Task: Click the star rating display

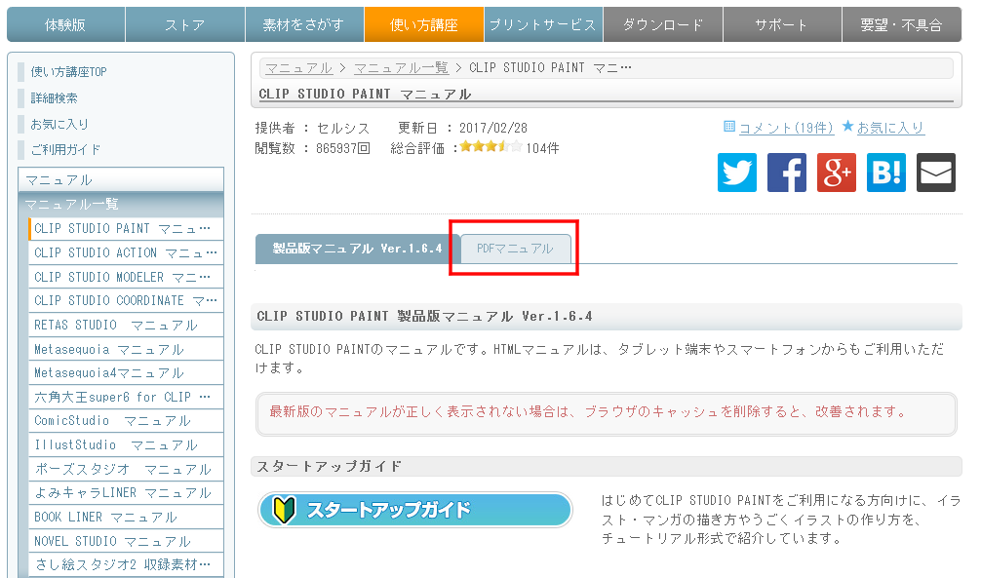Action: coord(490,147)
